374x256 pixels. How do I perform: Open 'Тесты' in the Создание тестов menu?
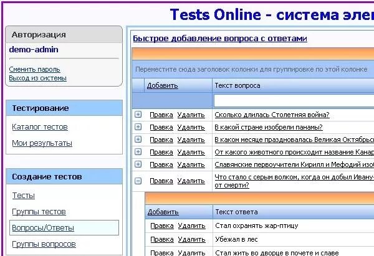(x=24, y=196)
